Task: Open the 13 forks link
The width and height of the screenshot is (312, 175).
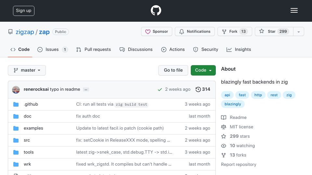Action: tap(234, 155)
